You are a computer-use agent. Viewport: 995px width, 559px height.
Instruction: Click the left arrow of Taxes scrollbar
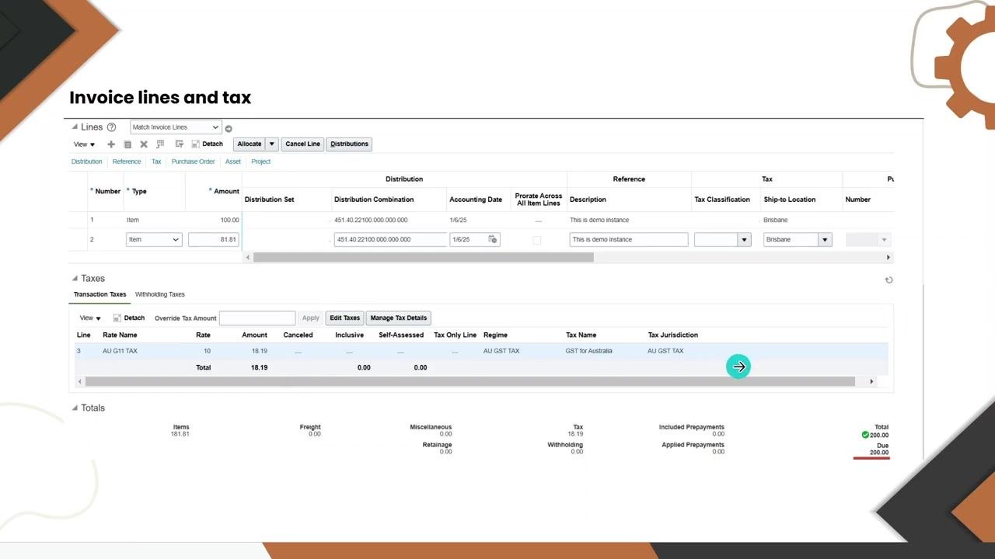79,381
